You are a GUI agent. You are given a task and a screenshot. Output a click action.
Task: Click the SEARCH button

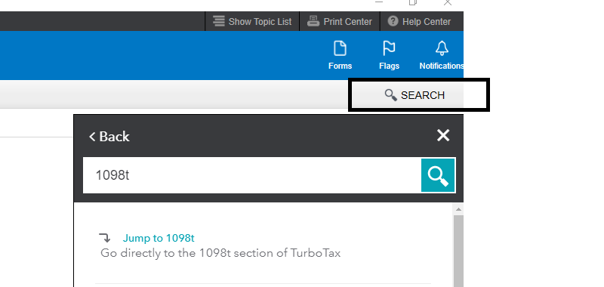[414, 95]
